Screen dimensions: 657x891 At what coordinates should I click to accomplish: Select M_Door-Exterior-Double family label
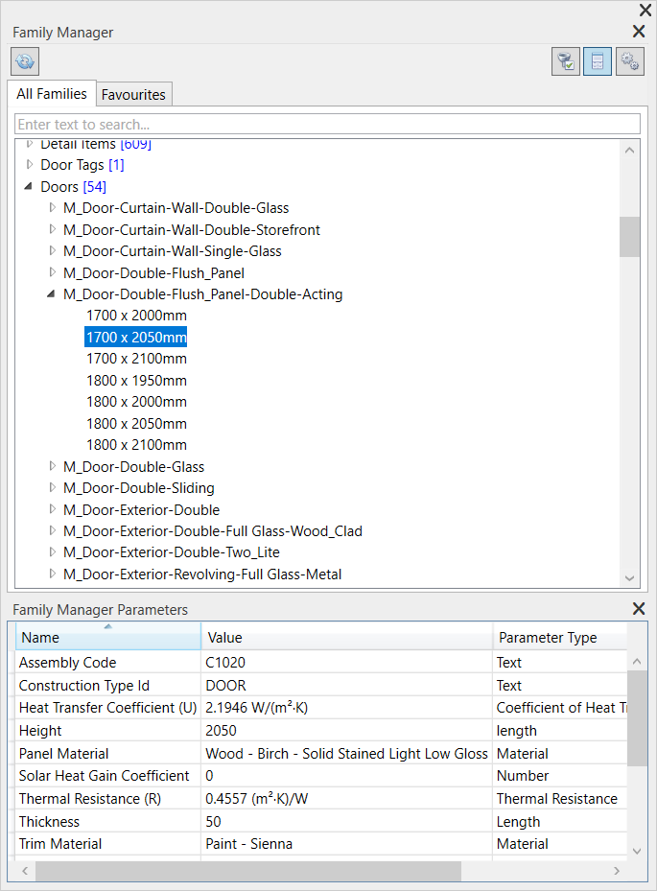coord(142,509)
